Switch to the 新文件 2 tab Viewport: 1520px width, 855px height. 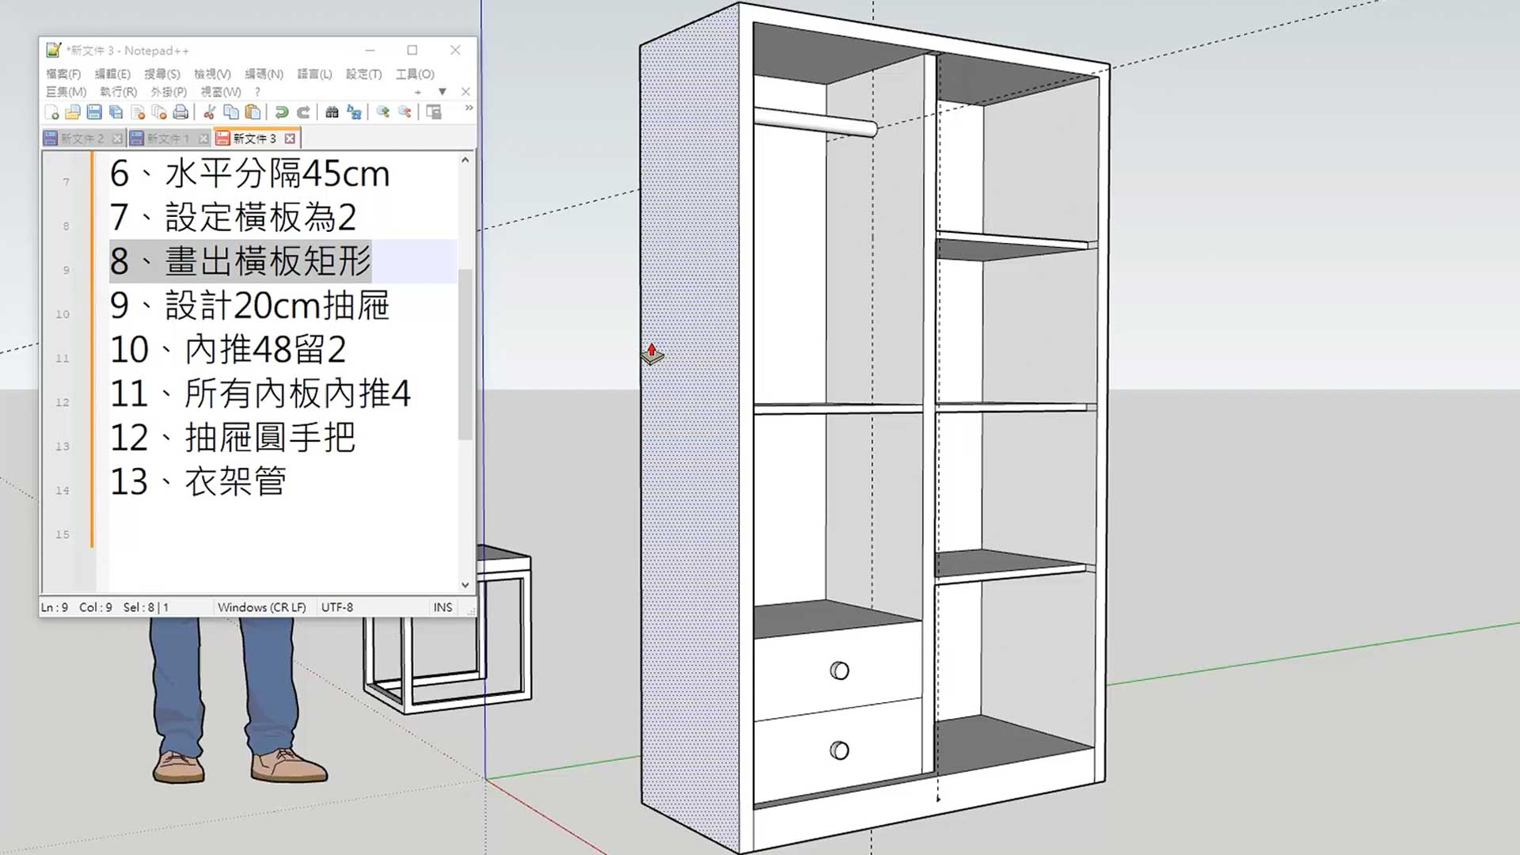(82, 139)
